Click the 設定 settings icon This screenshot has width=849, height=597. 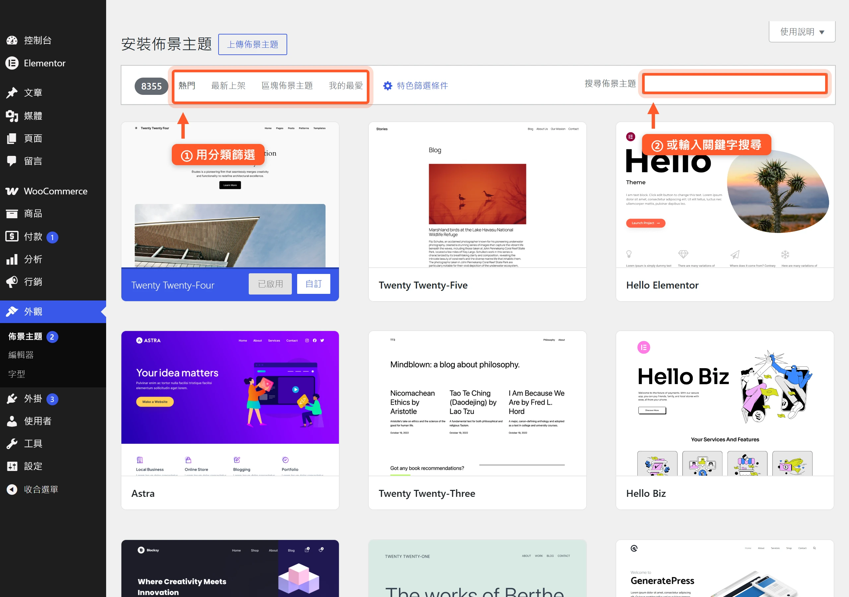click(x=12, y=466)
